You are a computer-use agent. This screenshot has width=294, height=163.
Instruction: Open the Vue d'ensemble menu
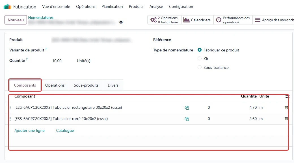(x=56, y=6)
